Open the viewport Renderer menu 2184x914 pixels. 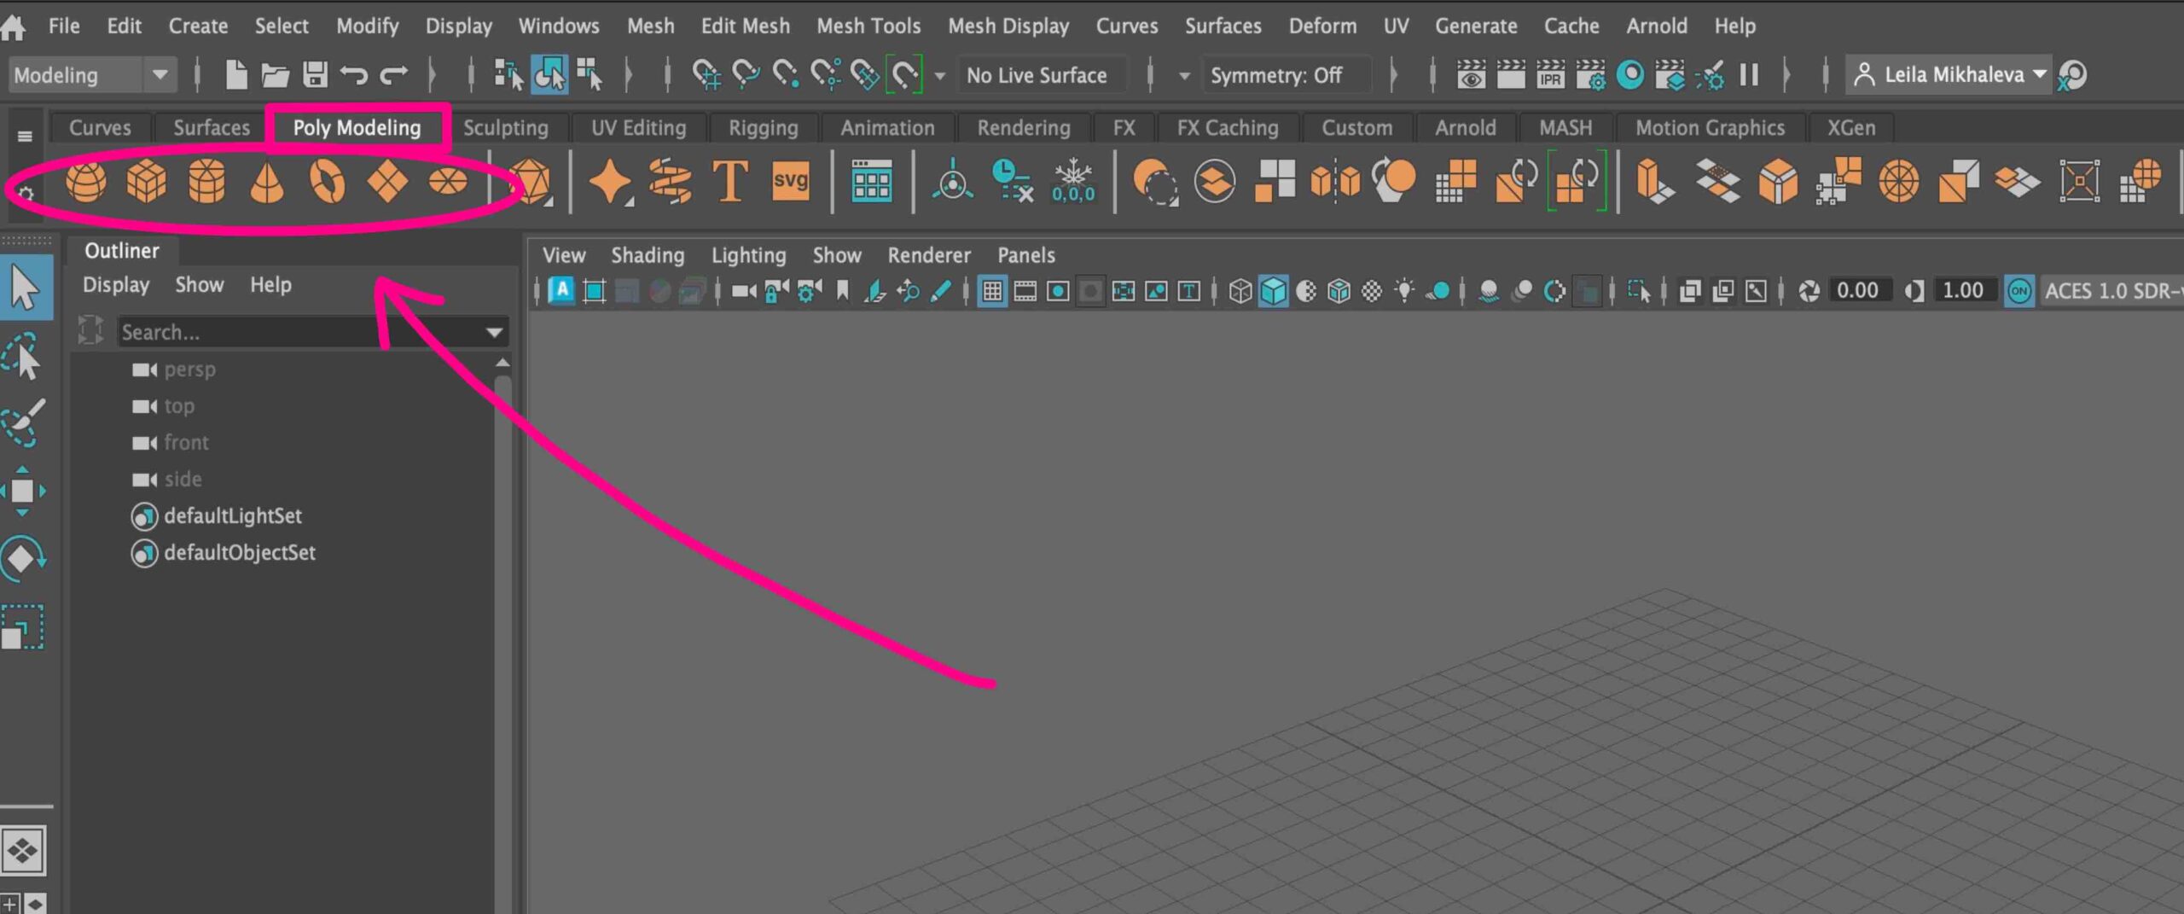928,255
